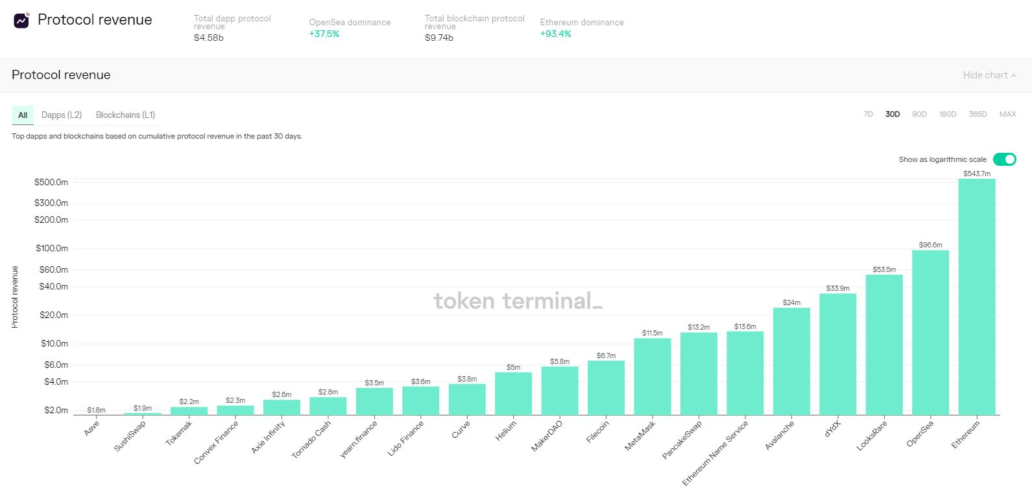Click the $24m value label
Viewport: 1032px width, 489px height.
coord(791,302)
